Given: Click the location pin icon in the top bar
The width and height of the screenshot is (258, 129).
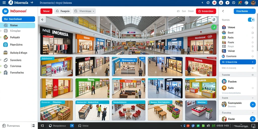Looking at the screenshot, I should point(228,3).
